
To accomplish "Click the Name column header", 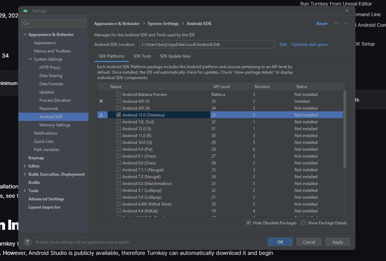I will click(159, 87).
